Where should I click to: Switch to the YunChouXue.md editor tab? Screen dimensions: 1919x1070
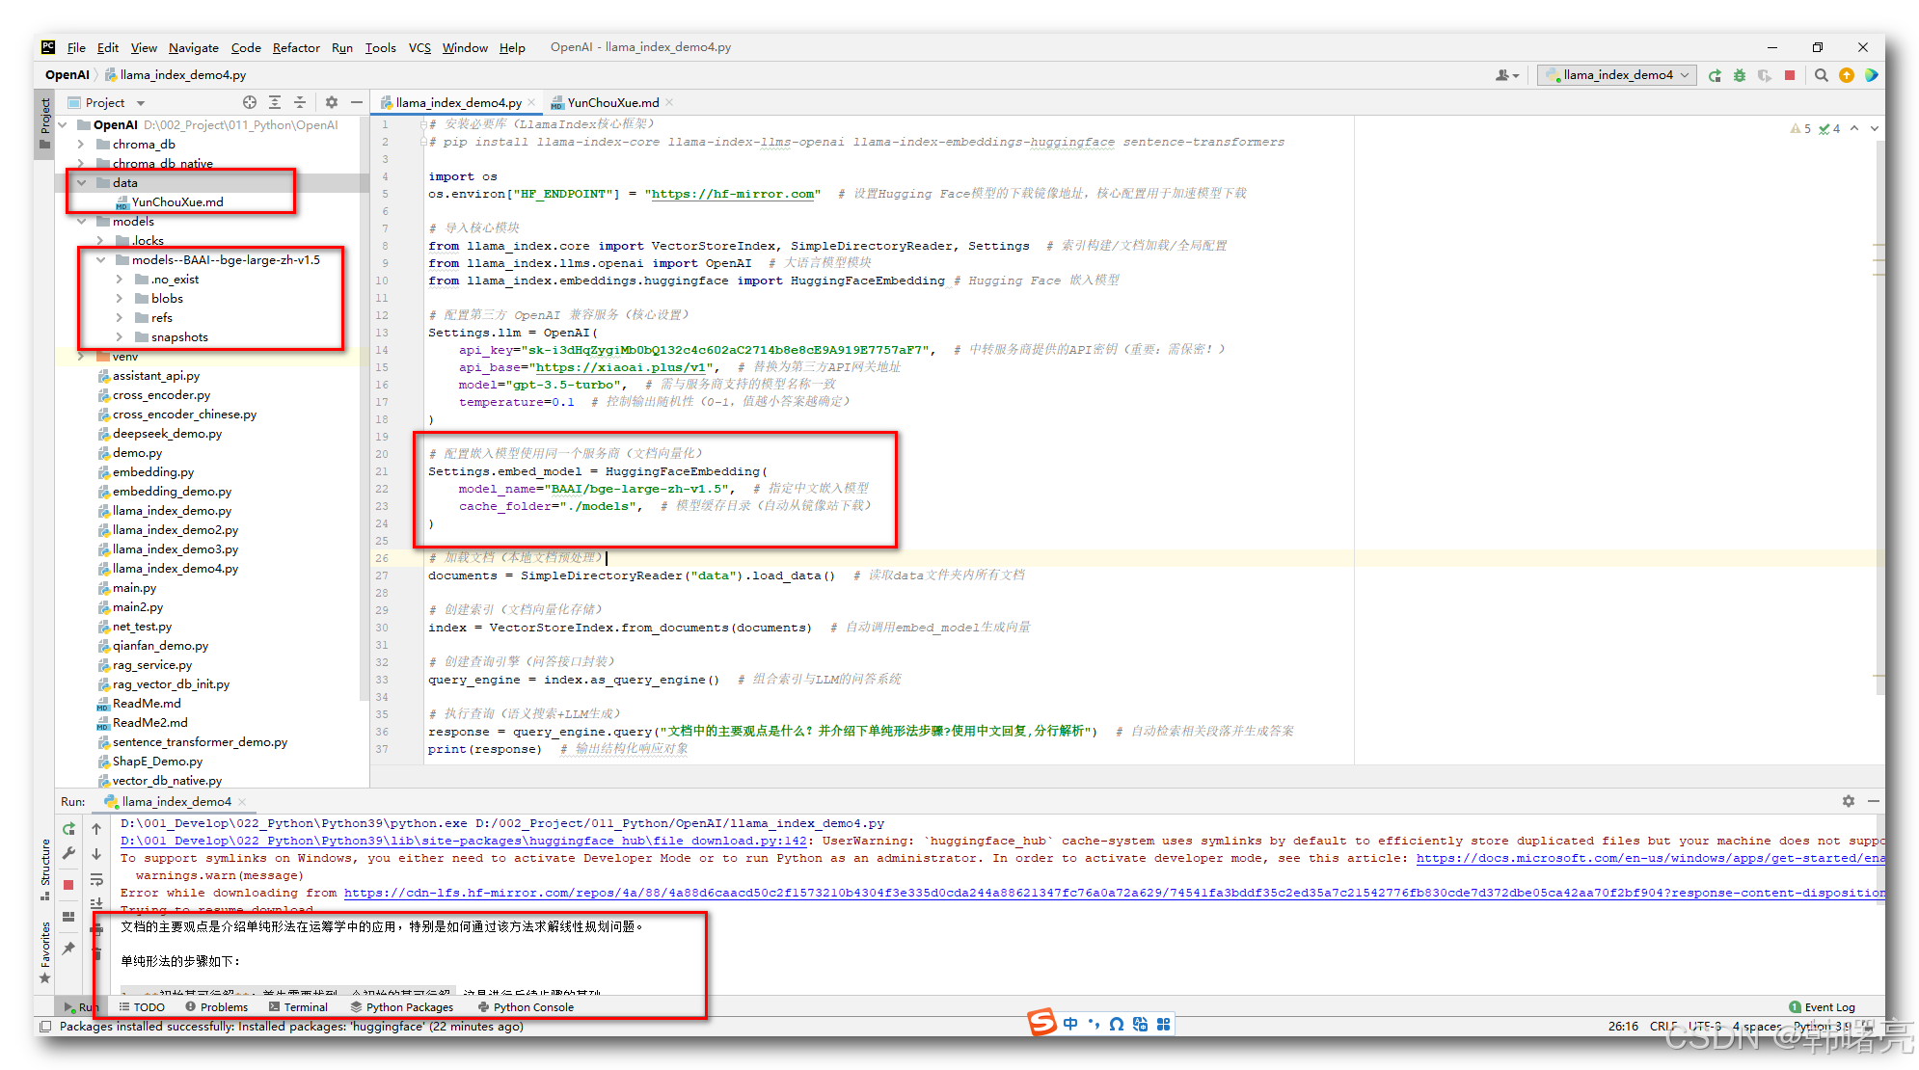(612, 102)
